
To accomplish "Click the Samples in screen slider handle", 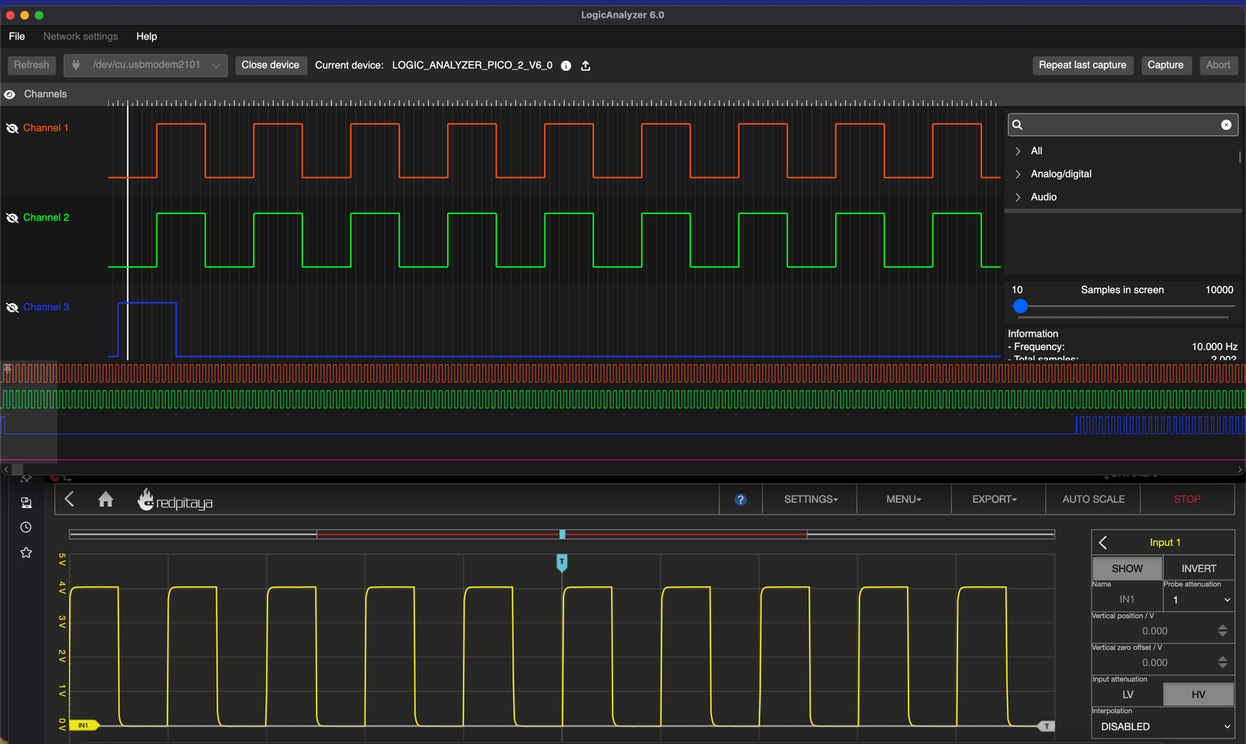I will [1019, 307].
